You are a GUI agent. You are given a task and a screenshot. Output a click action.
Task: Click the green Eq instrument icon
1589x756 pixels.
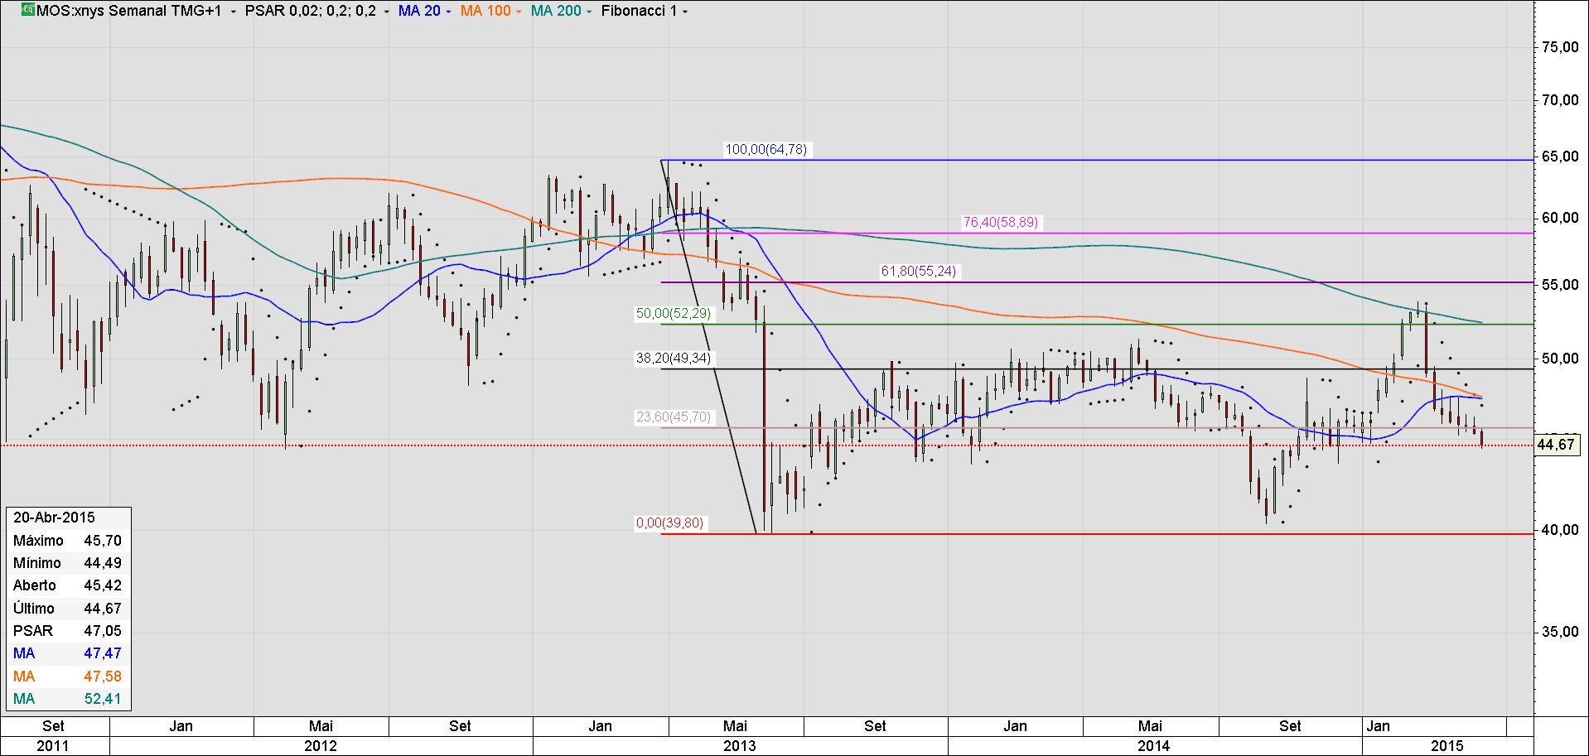click(x=27, y=11)
